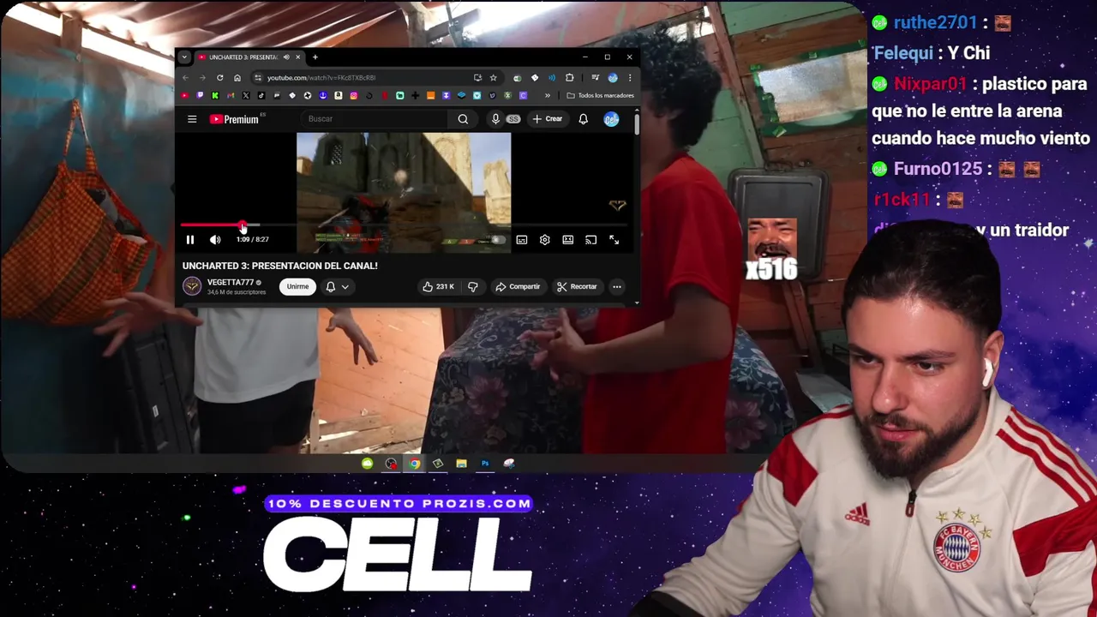This screenshot has width=1097, height=617.
Task: Open the Twitch bookmark
Action: 200,95
